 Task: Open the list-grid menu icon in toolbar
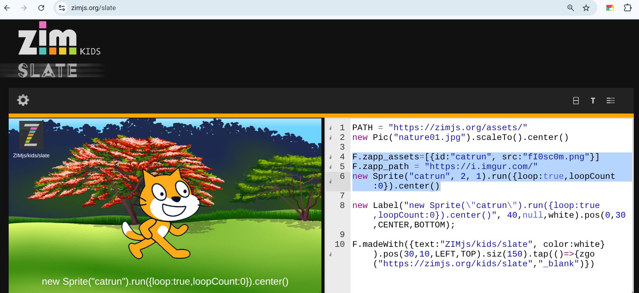click(x=610, y=101)
